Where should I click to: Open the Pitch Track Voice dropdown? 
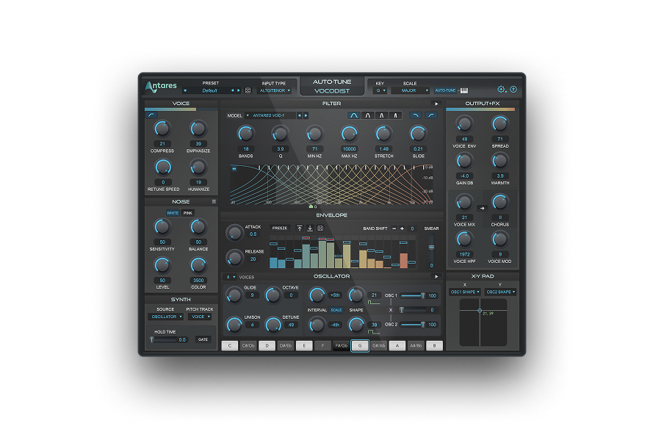pos(200,317)
